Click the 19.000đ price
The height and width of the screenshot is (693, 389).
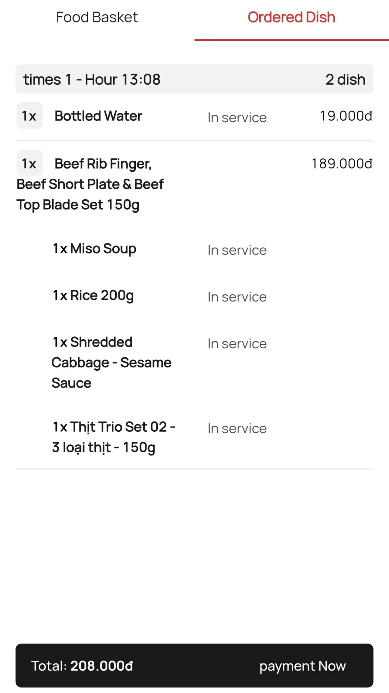[346, 116]
